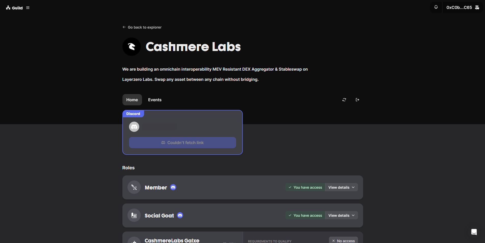Click the Social Goat role icon
The height and width of the screenshot is (243, 485).
tap(134, 215)
